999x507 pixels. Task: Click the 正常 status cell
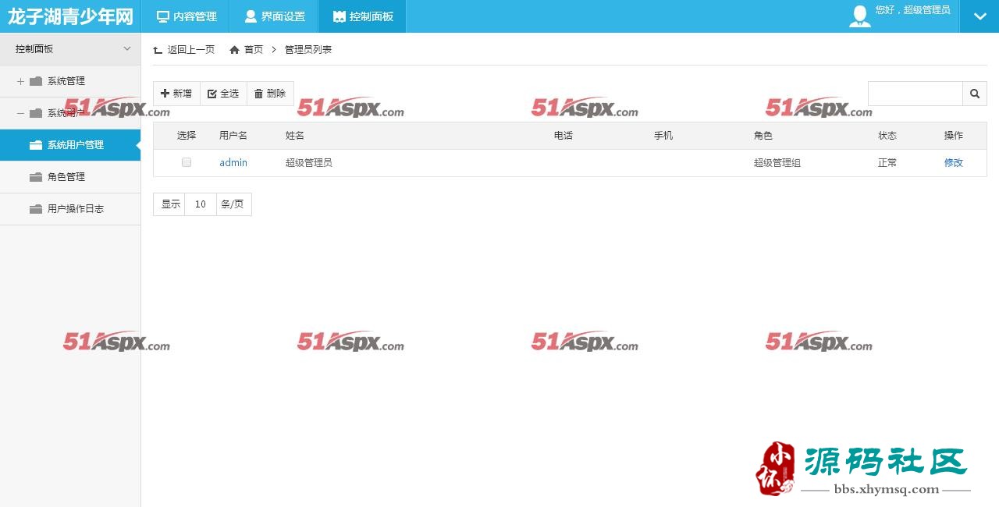click(887, 162)
